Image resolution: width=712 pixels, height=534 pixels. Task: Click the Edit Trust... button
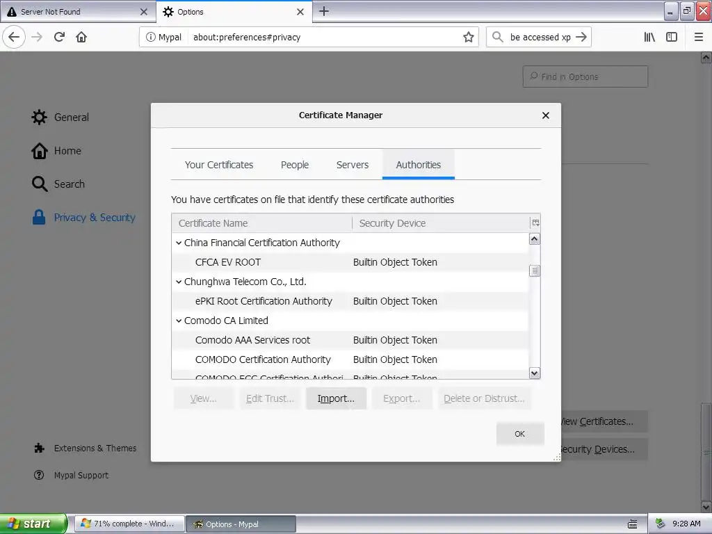(270, 398)
